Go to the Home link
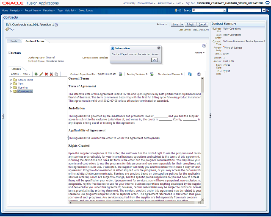 [5, 10]
